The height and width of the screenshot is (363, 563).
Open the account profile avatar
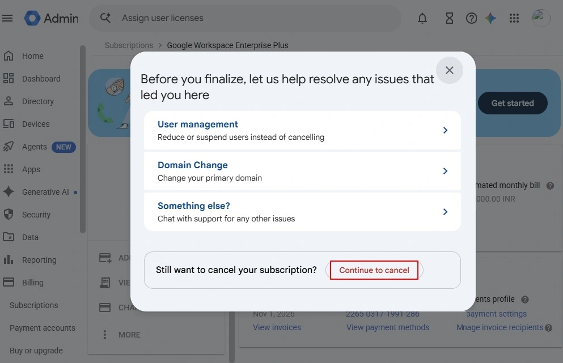541,18
